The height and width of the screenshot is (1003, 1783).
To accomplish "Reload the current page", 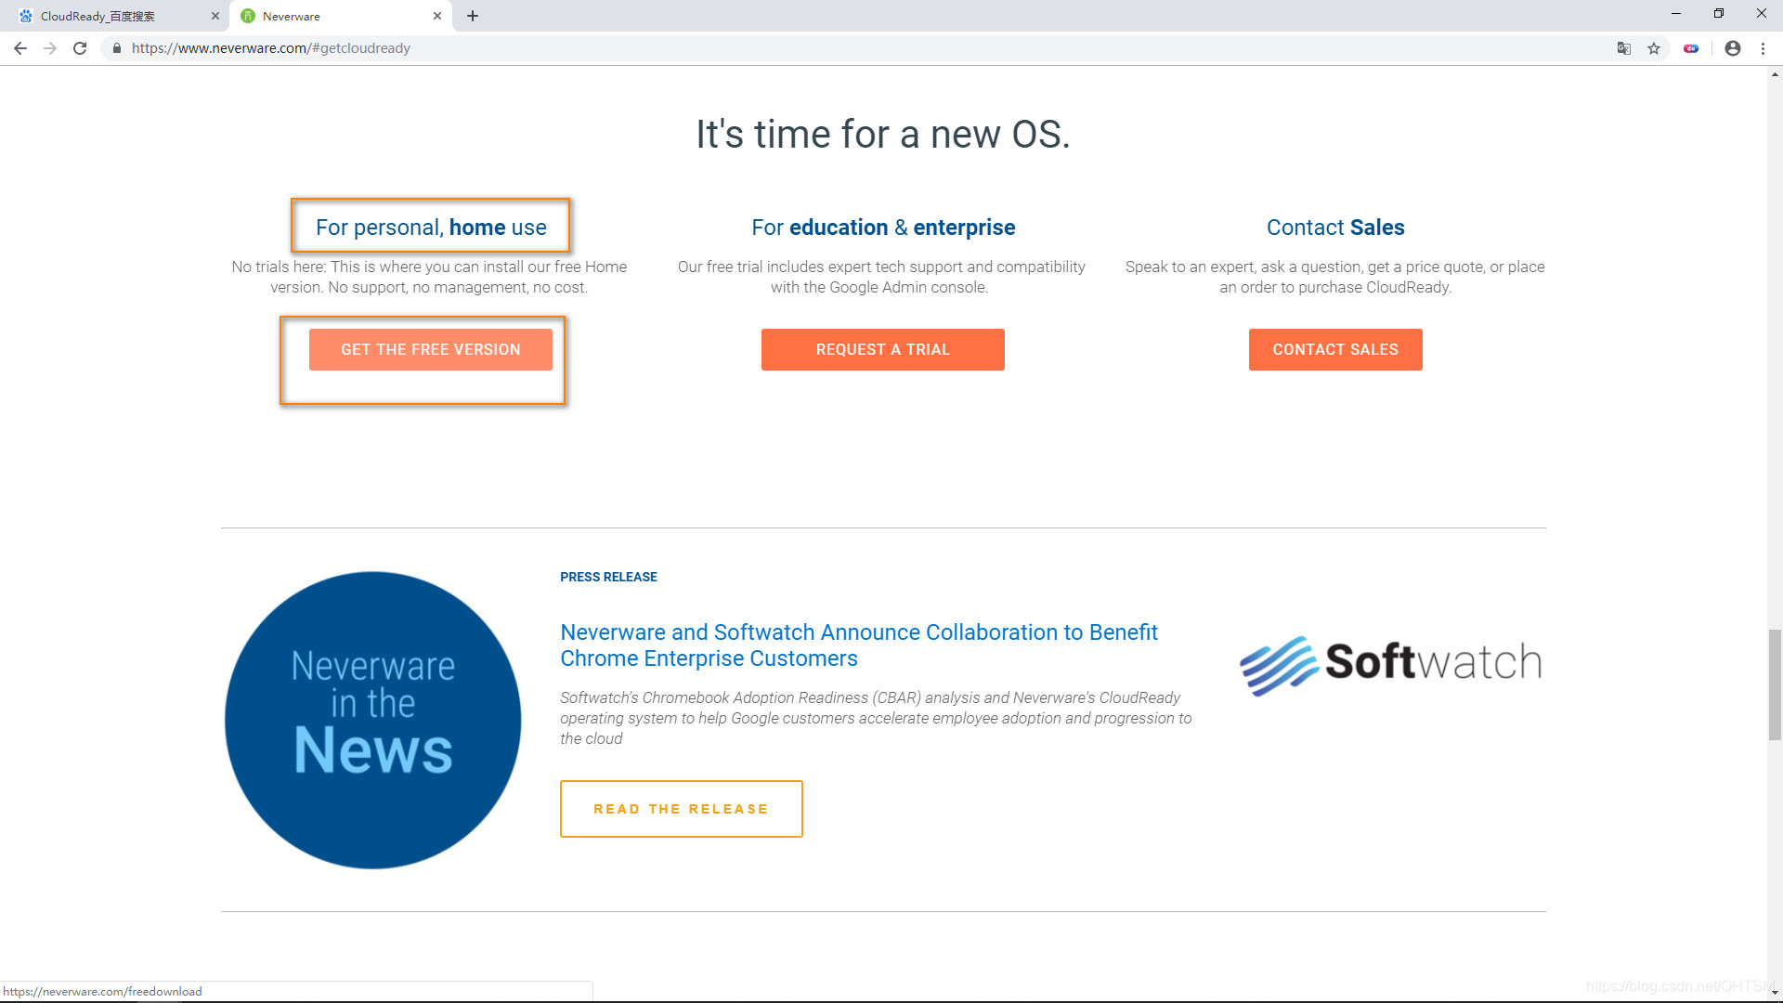I will pos(80,48).
